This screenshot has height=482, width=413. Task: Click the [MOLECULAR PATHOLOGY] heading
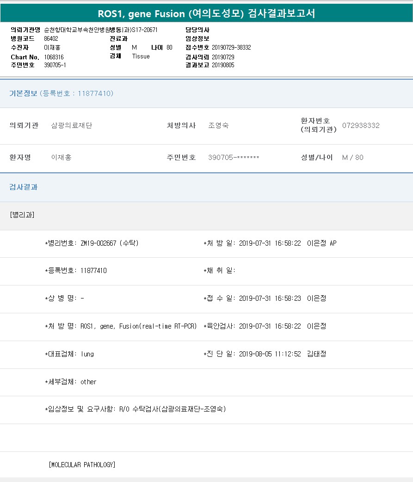pos(82,464)
